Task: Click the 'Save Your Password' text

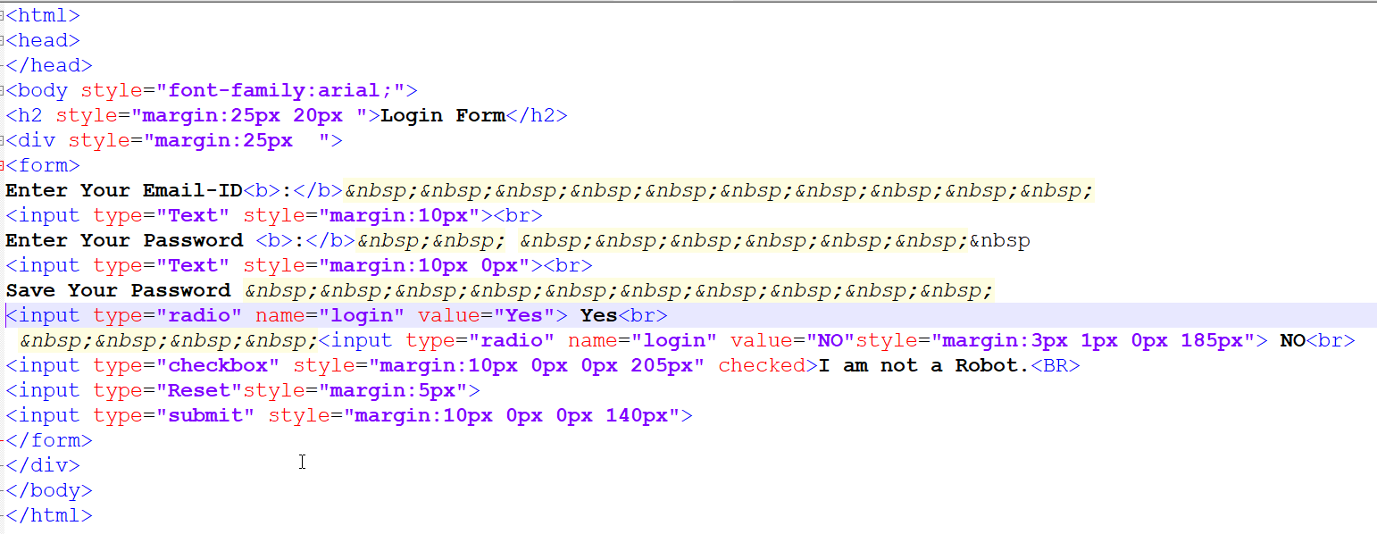Action: pos(118,290)
